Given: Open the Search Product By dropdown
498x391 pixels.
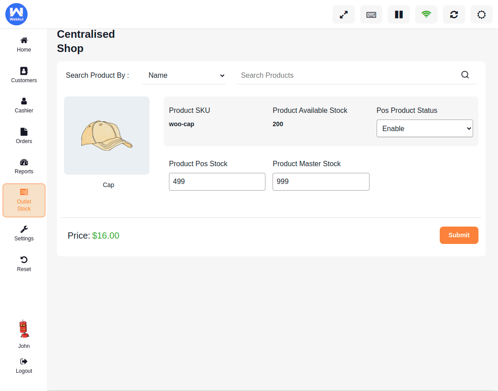Looking at the screenshot, I should [x=184, y=76].
